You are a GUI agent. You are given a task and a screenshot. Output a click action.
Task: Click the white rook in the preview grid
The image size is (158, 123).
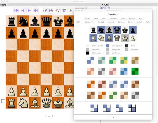[93, 38]
